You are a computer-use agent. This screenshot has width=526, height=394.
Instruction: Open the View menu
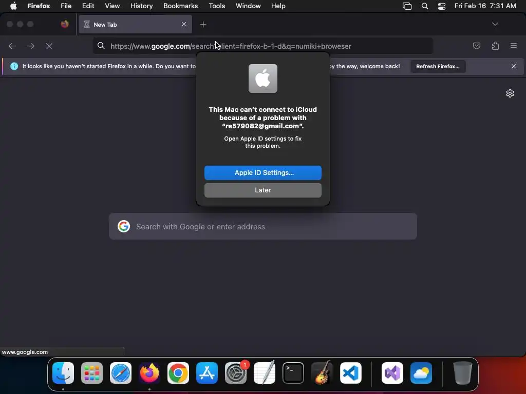point(112,6)
